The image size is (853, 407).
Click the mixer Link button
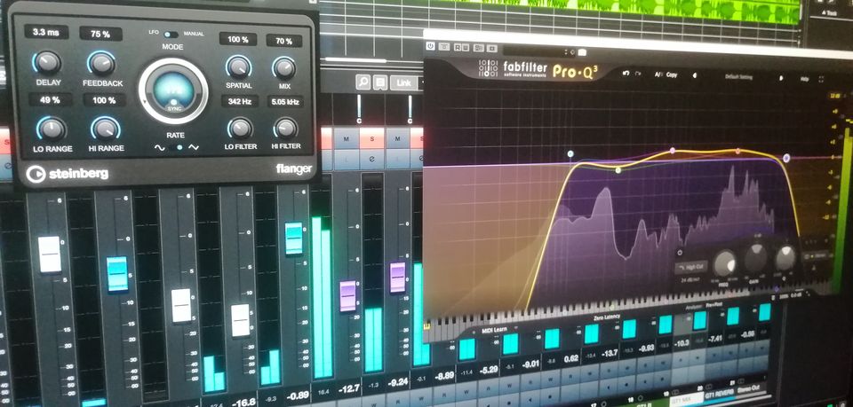(x=403, y=83)
